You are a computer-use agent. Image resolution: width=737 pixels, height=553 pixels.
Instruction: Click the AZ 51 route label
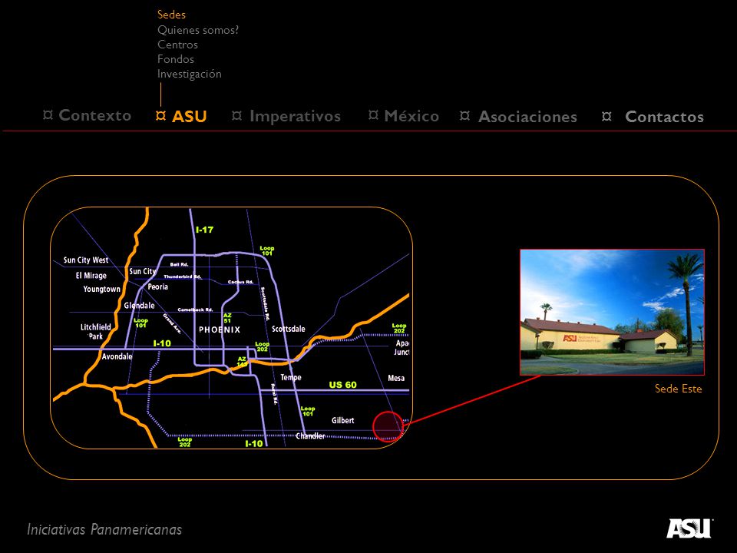(x=227, y=318)
